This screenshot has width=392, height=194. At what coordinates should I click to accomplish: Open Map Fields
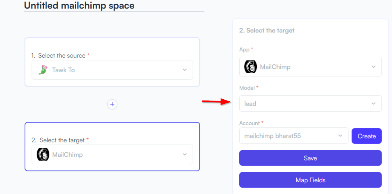coord(310,180)
